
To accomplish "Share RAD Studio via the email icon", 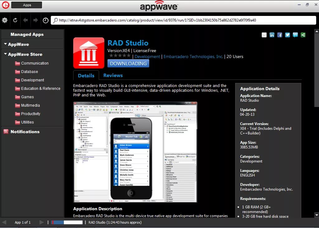I will (264, 35).
